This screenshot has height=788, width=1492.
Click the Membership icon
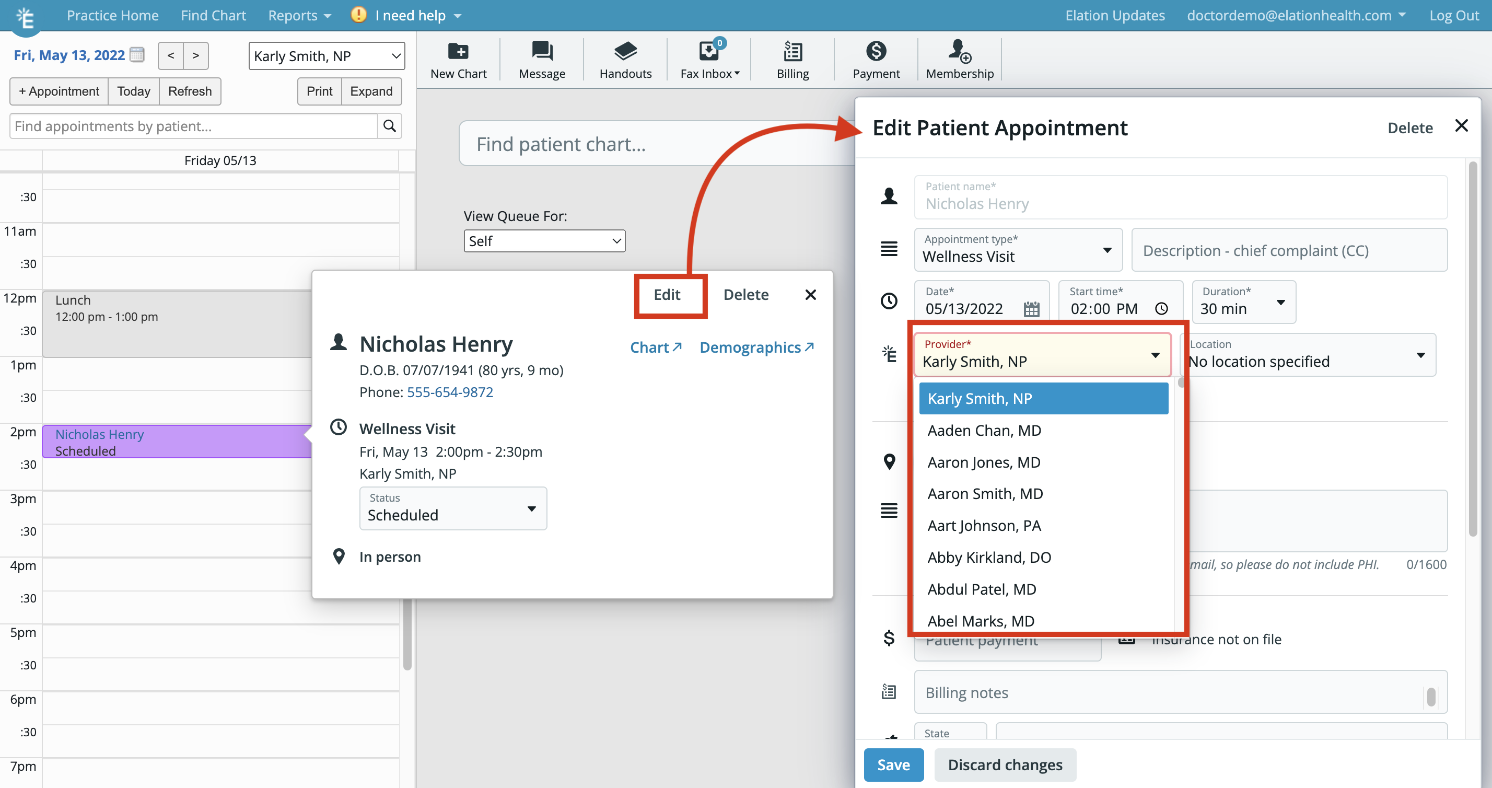(x=959, y=58)
